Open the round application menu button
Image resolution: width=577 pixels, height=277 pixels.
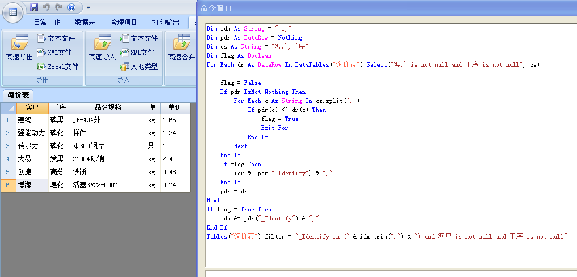(x=13, y=12)
